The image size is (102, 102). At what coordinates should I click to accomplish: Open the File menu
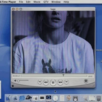coord(21,2)
